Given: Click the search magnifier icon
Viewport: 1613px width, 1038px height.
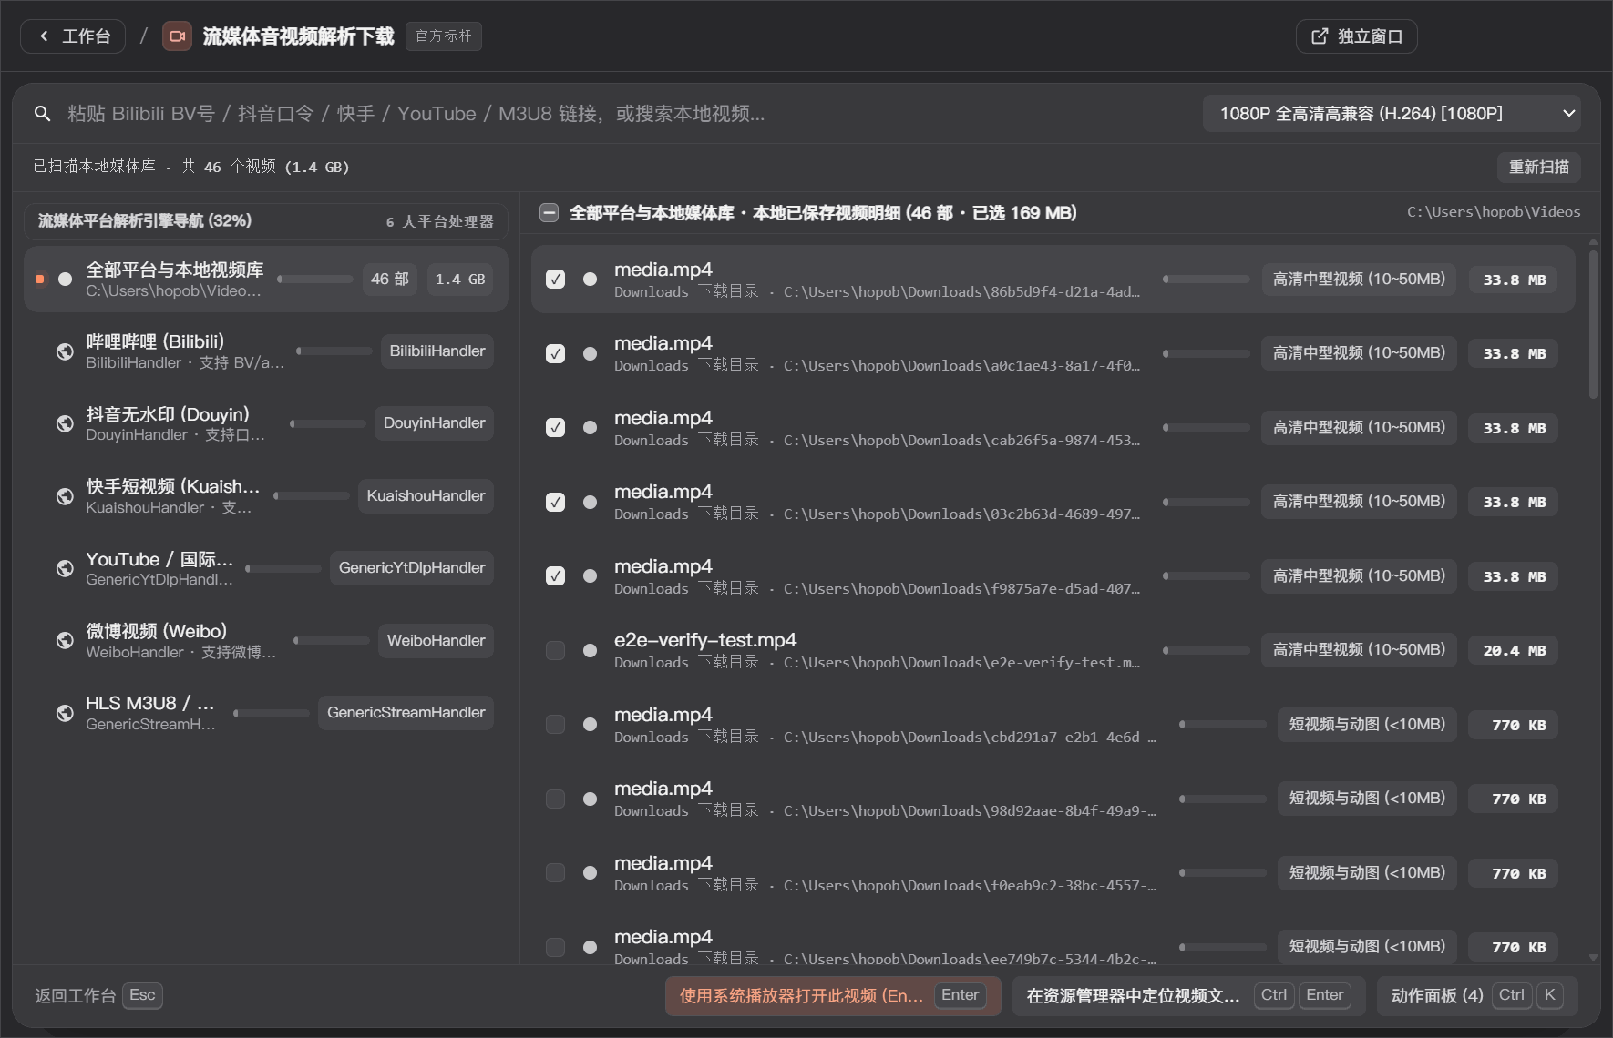Looking at the screenshot, I should pos(42,114).
